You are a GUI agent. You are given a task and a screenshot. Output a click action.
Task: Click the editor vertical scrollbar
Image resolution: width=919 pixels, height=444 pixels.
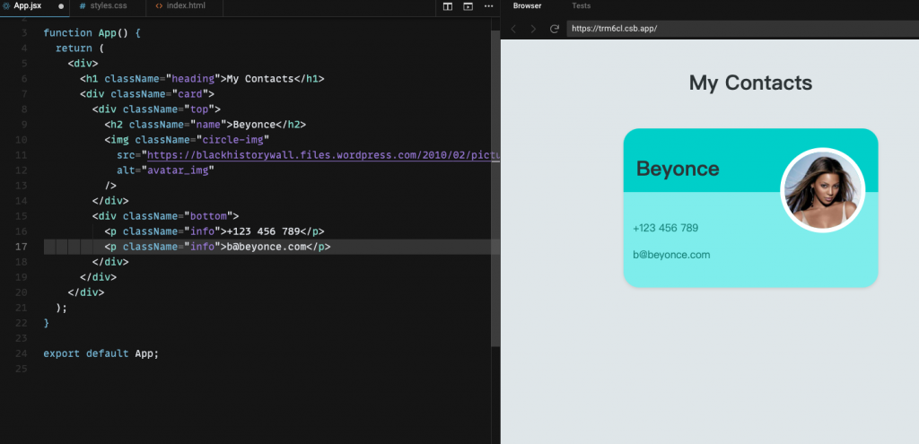(495, 187)
